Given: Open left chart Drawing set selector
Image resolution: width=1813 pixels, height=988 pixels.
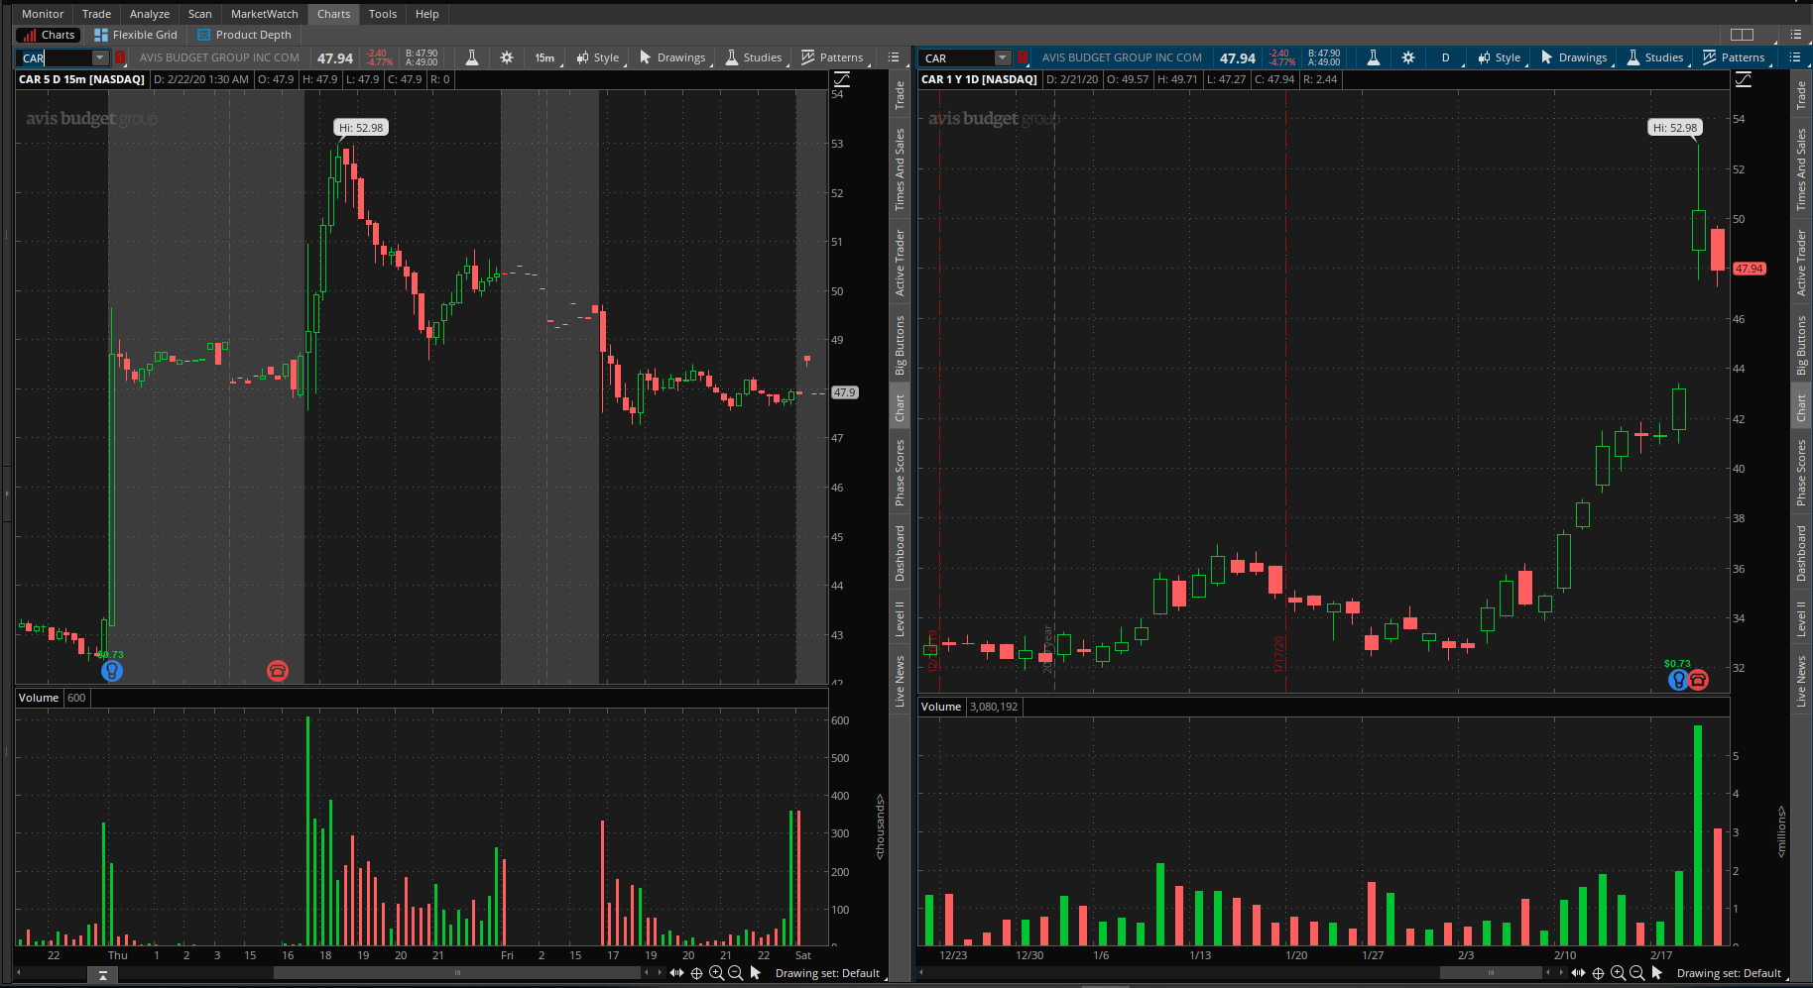Looking at the screenshot, I should pyautogui.click(x=829, y=973).
